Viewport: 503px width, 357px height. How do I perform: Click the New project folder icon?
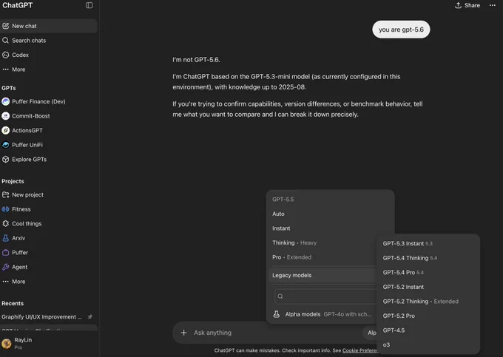pyautogui.click(x=5, y=194)
